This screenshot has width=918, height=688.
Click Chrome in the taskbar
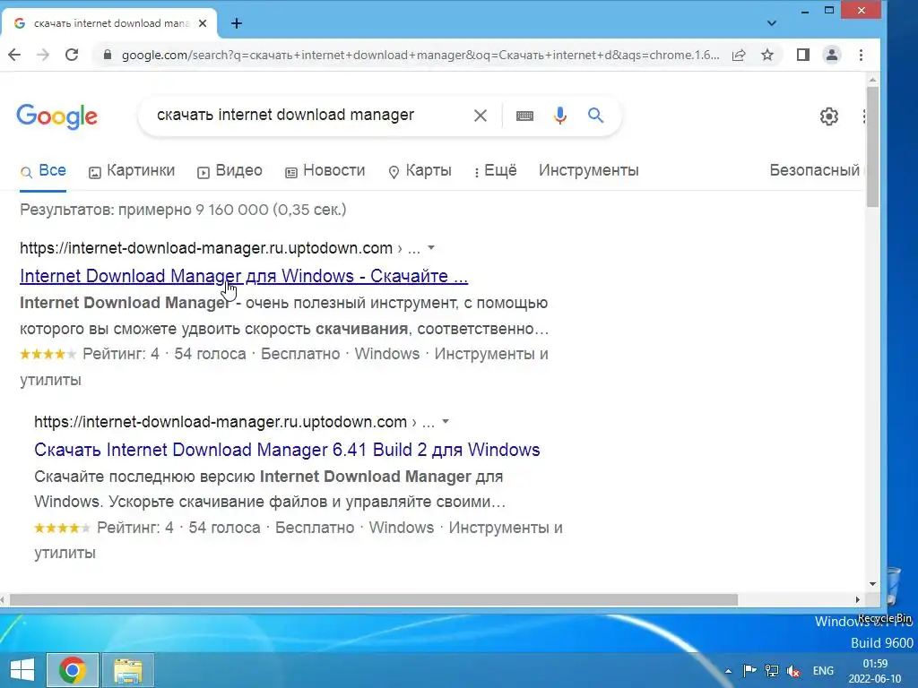click(73, 670)
